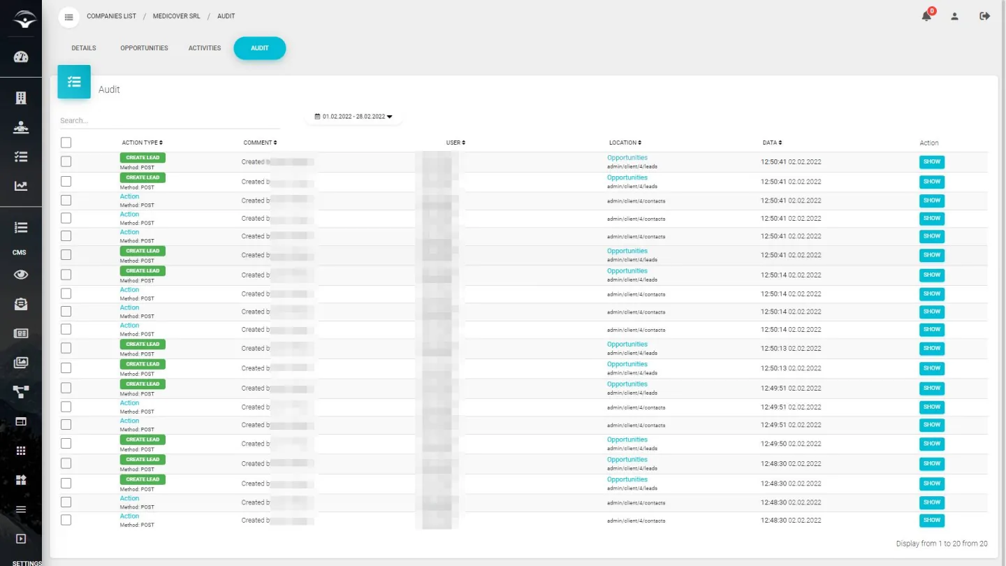Image resolution: width=1006 pixels, height=566 pixels.
Task: Go to Companies List breadcrumb
Action: click(110, 16)
